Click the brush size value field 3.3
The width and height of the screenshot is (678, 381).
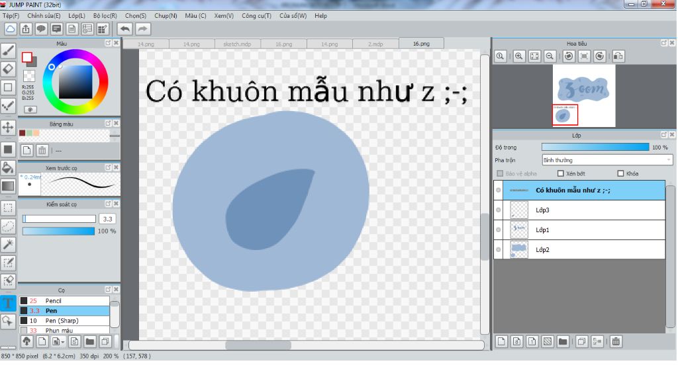[107, 219]
